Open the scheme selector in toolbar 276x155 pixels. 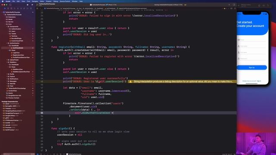point(97,5)
